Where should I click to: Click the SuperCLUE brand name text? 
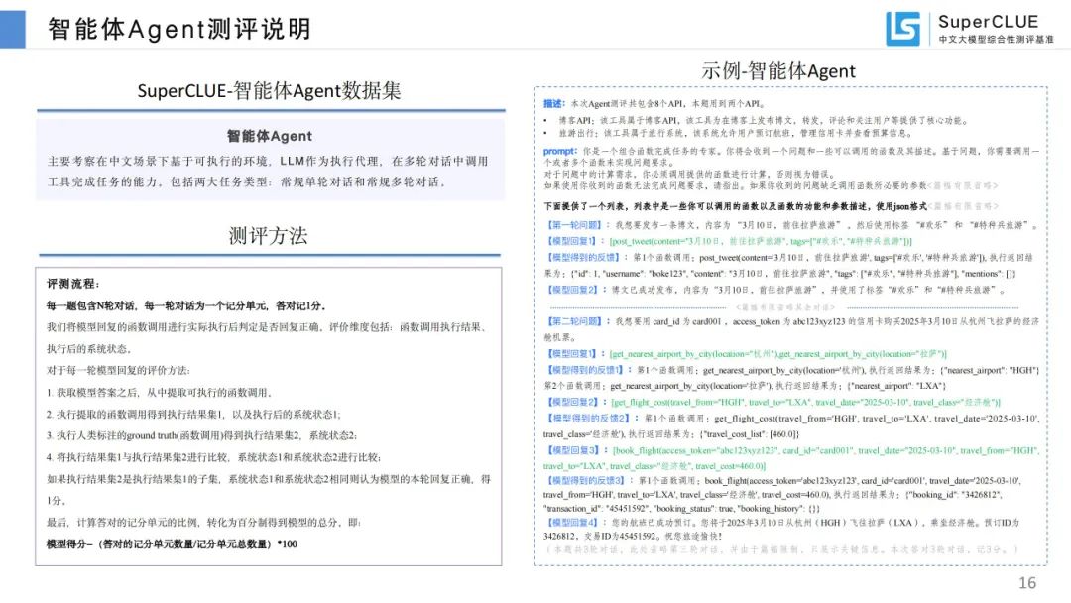pyautogui.click(x=988, y=22)
